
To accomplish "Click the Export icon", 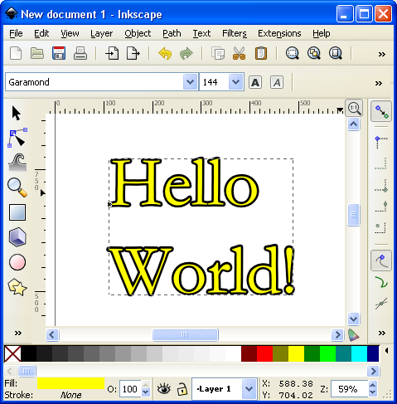I will pyautogui.click(x=133, y=53).
